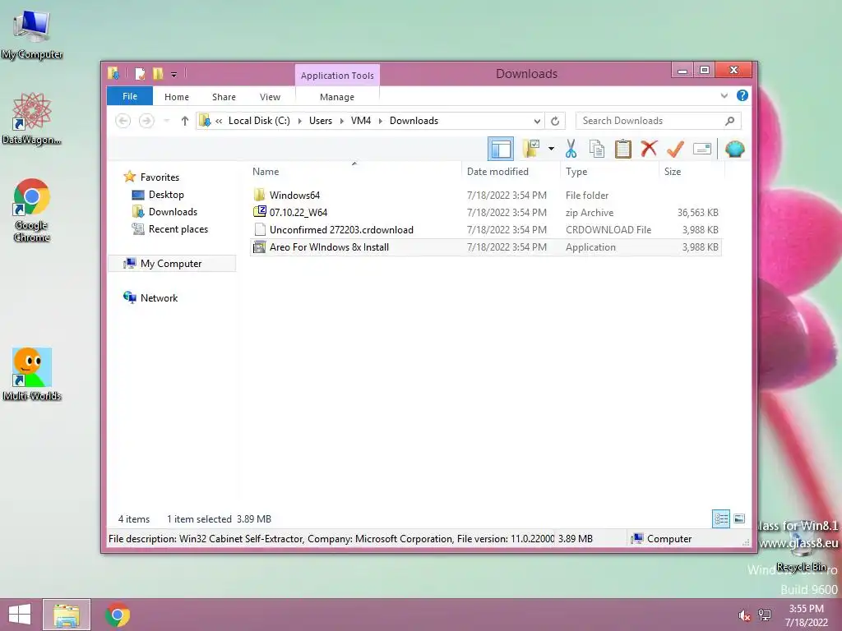Open the recent locations dropdown arrow
This screenshot has width=842, height=631.
pyautogui.click(x=166, y=121)
